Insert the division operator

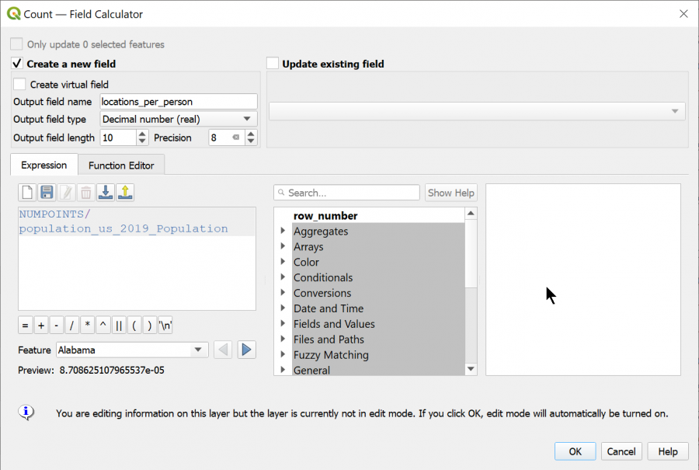pyautogui.click(x=71, y=325)
